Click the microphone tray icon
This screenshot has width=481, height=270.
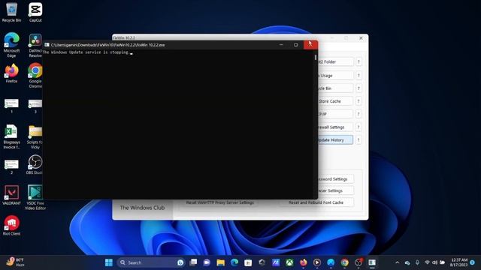(x=417, y=262)
